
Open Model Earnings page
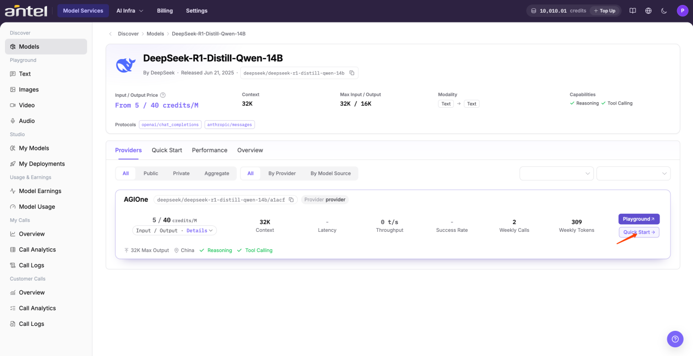[x=46, y=191]
